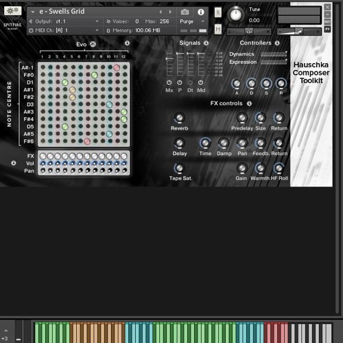Toggle the P signal power button
This screenshot has height=343, width=343.
[x=180, y=82]
